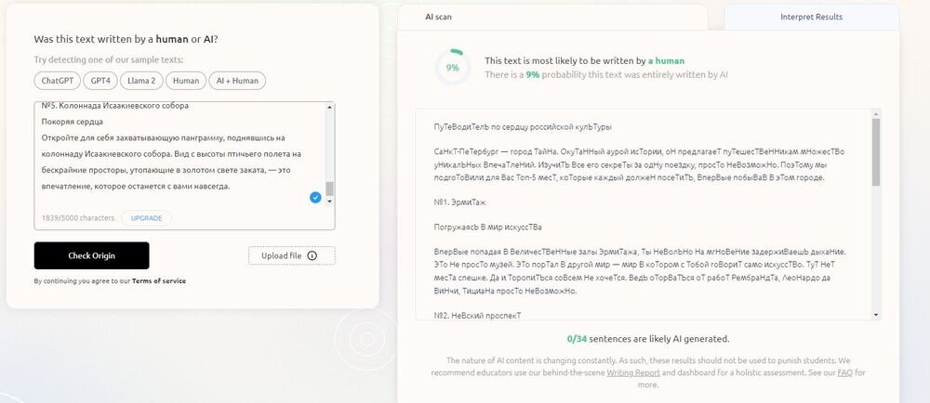Click the results panel scroll down arrow

[x=876, y=315]
